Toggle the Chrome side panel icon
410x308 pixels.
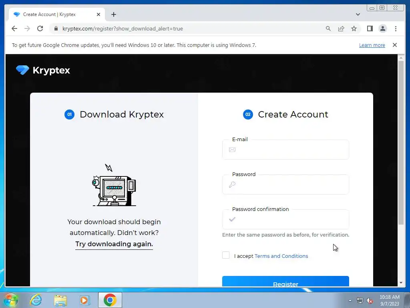click(x=370, y=28)
